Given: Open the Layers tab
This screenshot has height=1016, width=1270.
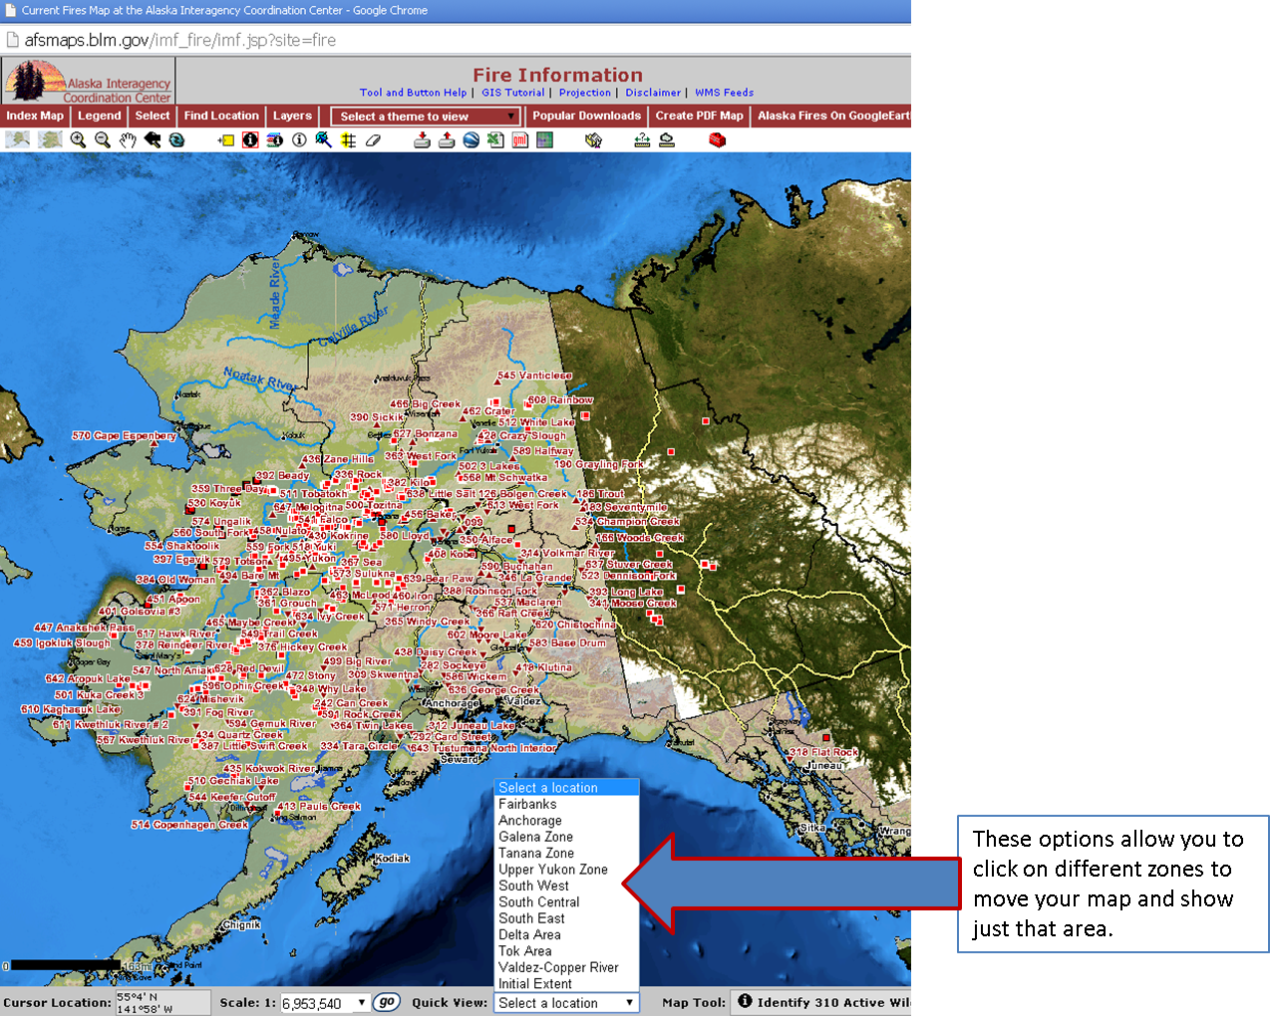Looking at the screenshot, I should point(292,116).
